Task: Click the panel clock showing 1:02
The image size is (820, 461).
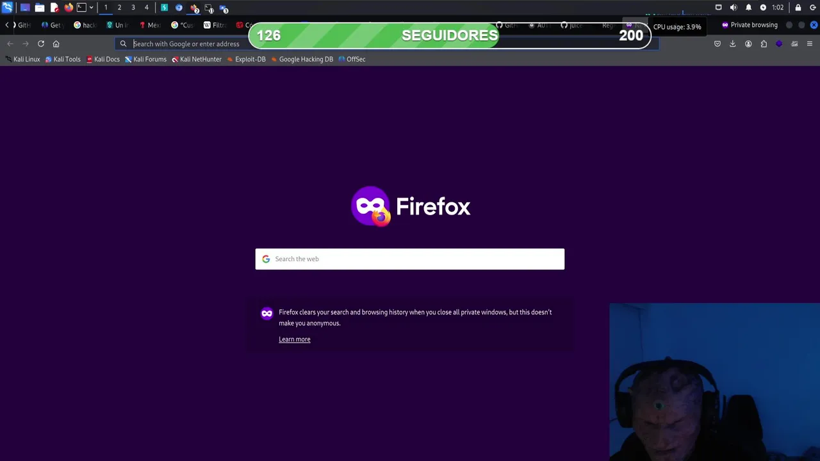Action: tap(778, 8)
